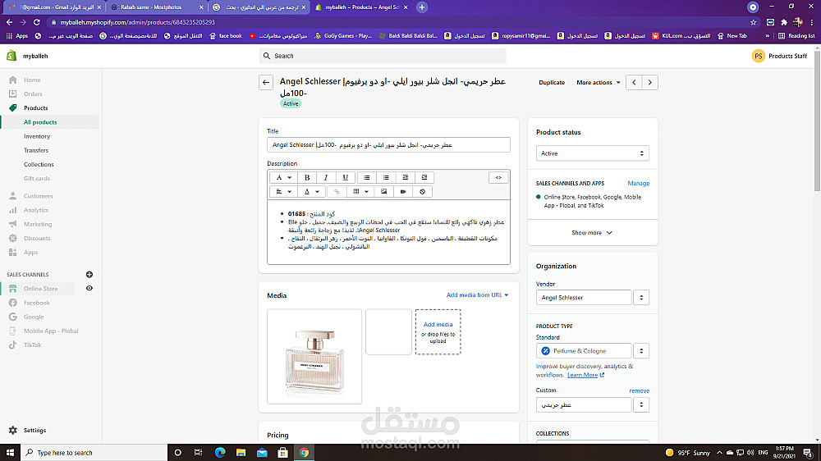Open the standard product type dropdown

click(x=641, y=350)
